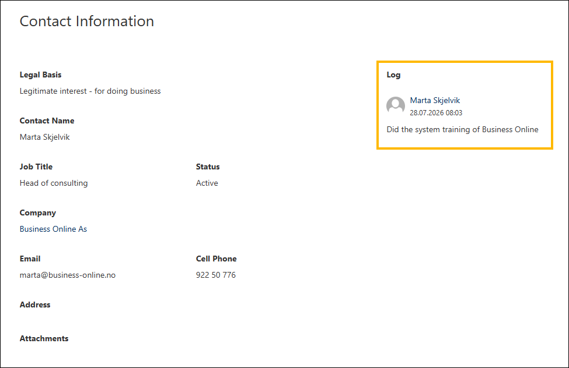The height and width of the screenshot is (368, 569).
Task: Click the Contact Information heading
Action: 87,21
